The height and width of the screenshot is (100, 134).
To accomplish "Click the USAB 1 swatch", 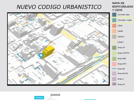I will 114,42.
